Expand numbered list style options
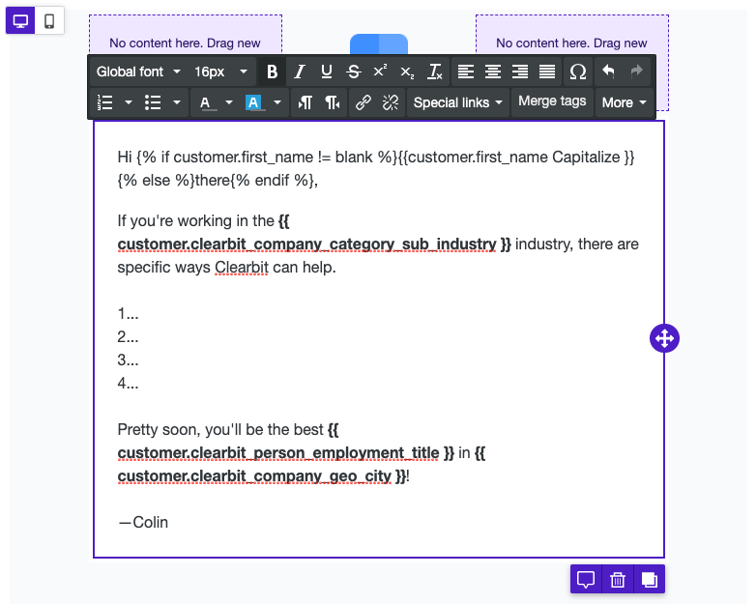The image size is (756, 604). click(x=129, y=102)
